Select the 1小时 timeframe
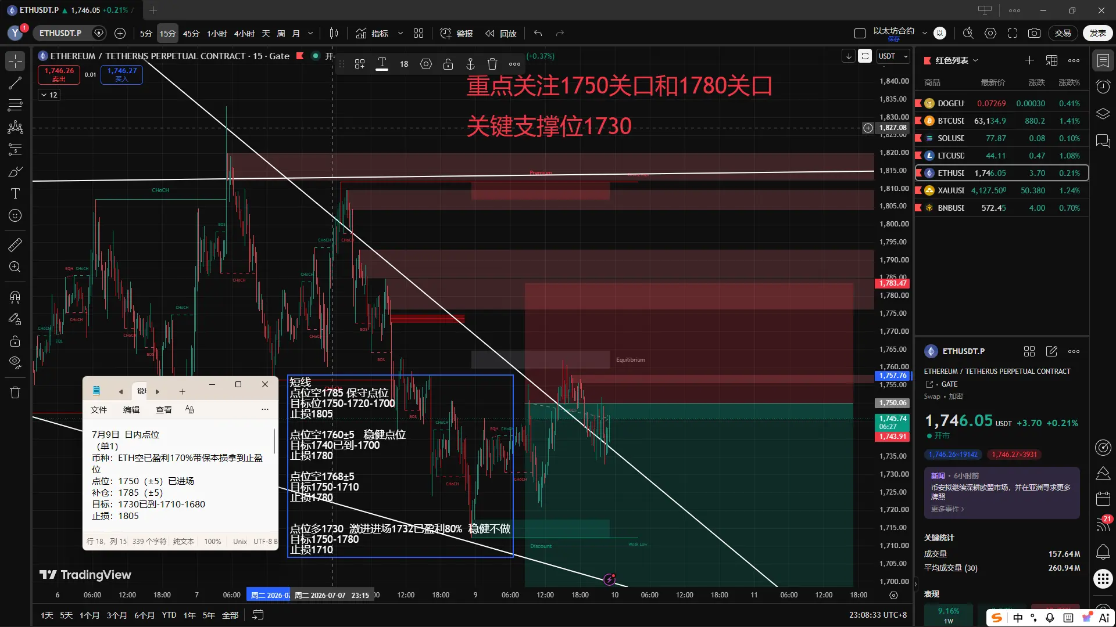The image size is (1116, 627). tap(217, 34)
